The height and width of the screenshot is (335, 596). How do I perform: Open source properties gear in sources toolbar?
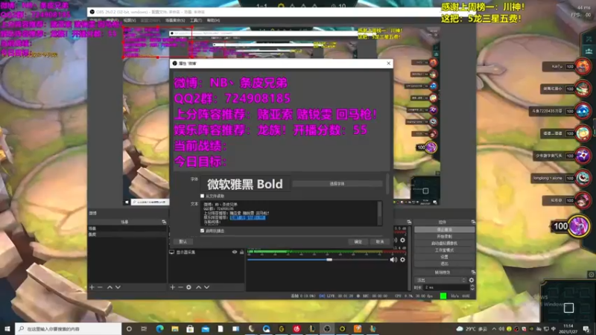[189, 287]
